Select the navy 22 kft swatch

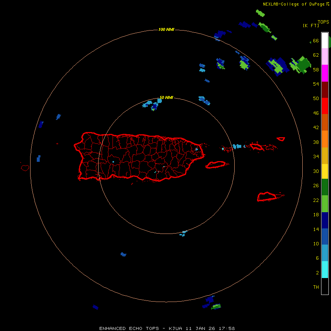325,220
